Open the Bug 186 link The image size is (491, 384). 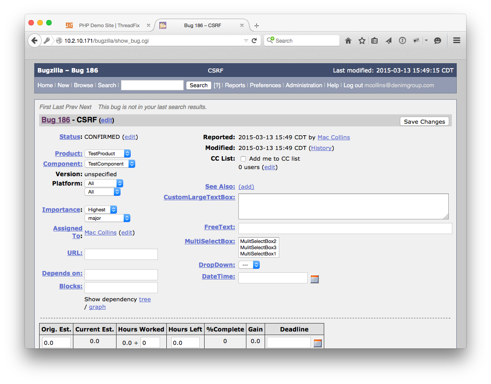tap(56, 120)
